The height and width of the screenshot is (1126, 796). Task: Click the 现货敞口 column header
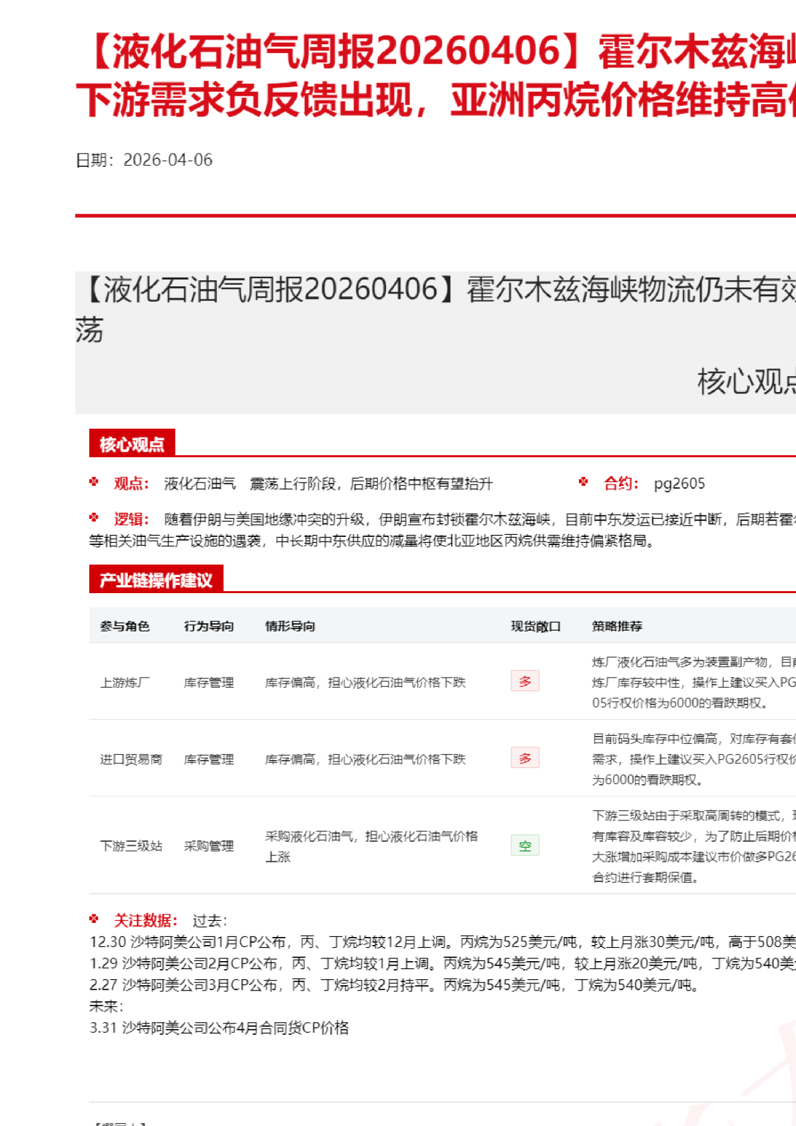[536, 626]
